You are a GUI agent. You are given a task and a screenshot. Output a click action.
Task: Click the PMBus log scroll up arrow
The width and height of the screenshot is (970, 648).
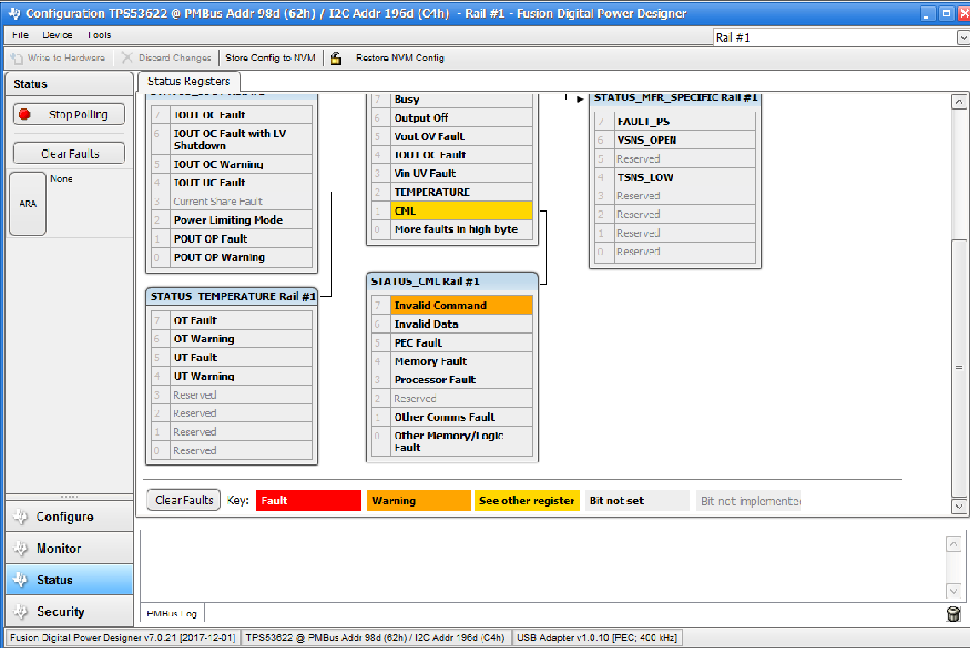coord(953,543)
